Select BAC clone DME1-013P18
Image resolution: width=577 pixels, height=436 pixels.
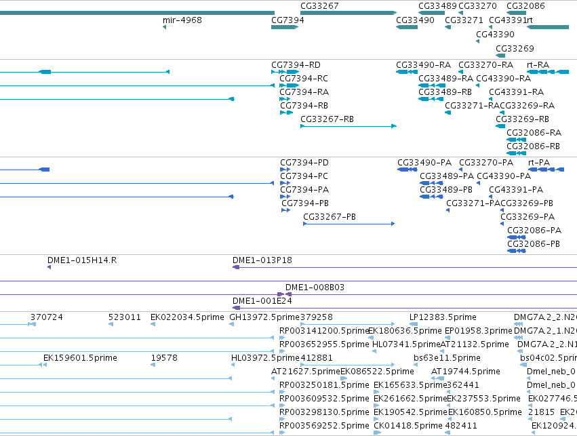click(x=262, y=260)
